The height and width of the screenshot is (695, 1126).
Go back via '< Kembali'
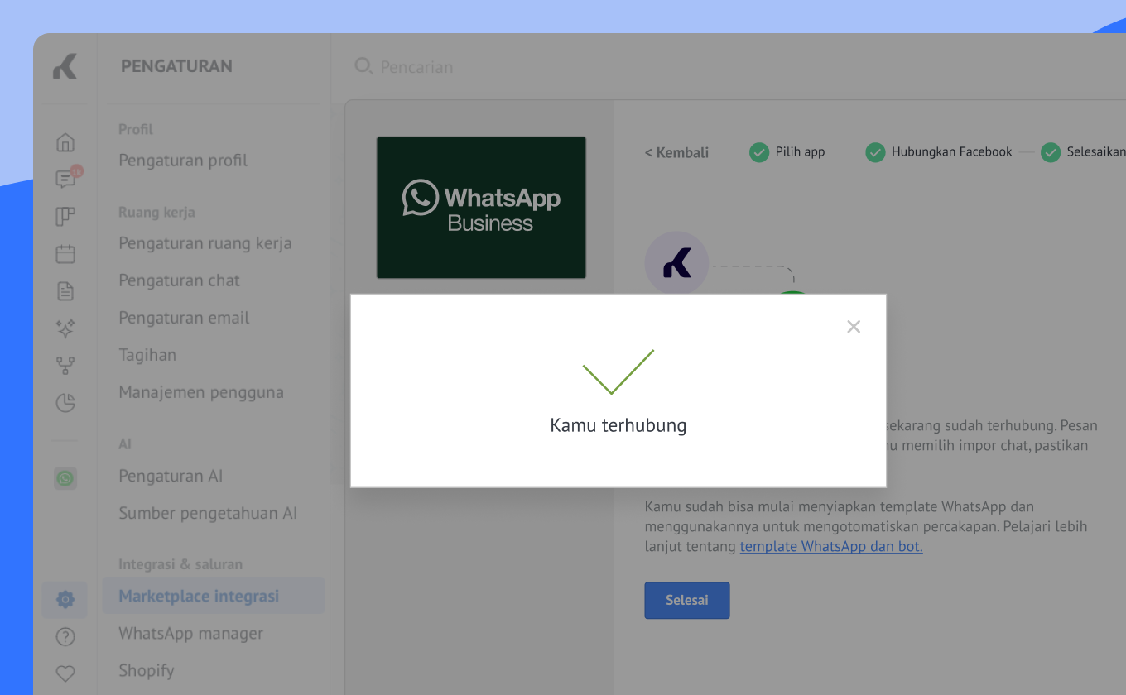(x=676, y=153)
